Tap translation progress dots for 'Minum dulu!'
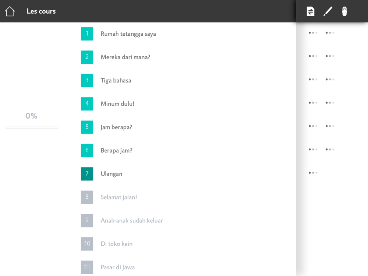 click(x=313, y=103)
